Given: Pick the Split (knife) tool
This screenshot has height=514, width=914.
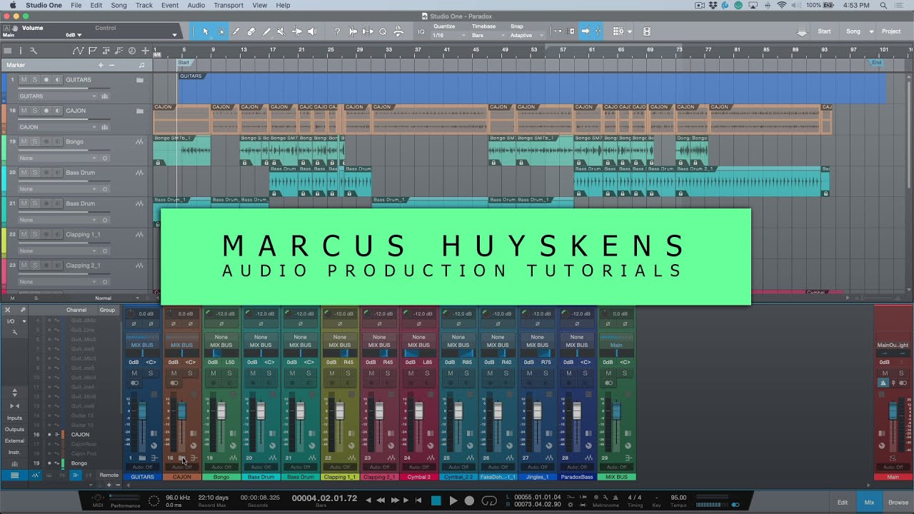Looking at the screenshot, I should pyautogui.click(x=236, y=31).
